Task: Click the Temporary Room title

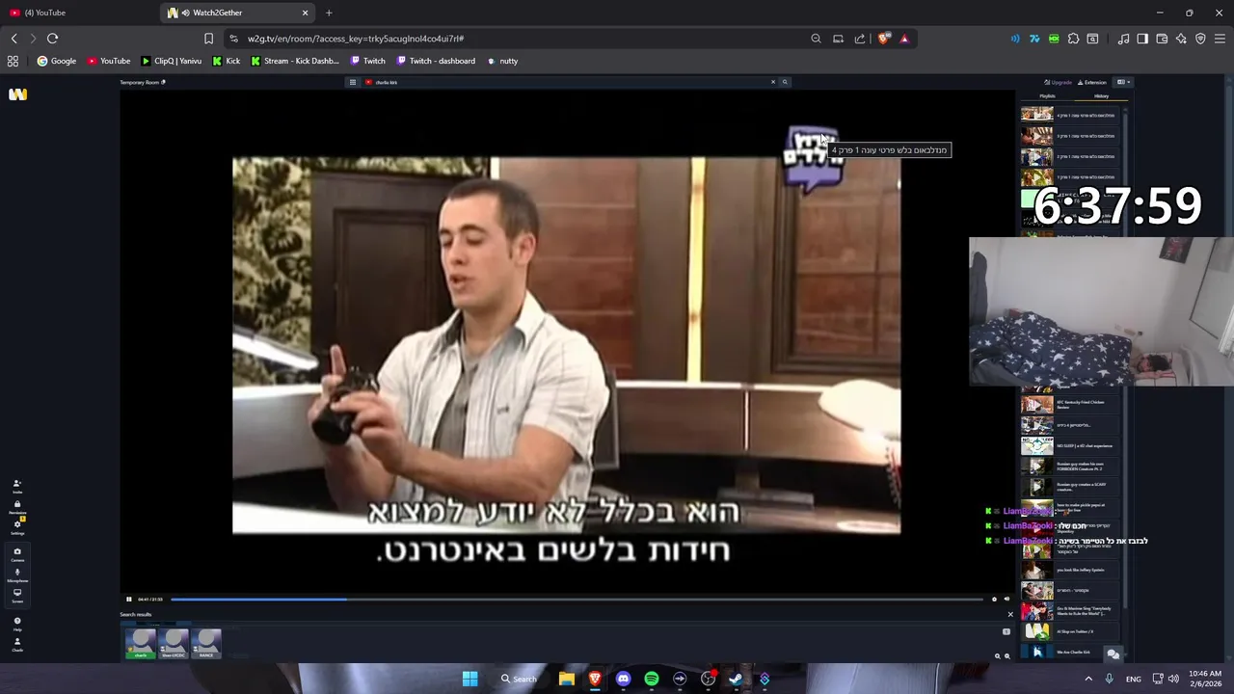Action: [140, 82]
